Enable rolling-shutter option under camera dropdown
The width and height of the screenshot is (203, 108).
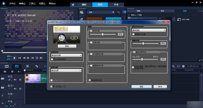(133, 34)
